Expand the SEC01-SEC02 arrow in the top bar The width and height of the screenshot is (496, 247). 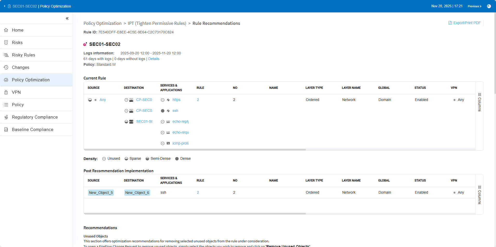point(5,6)
